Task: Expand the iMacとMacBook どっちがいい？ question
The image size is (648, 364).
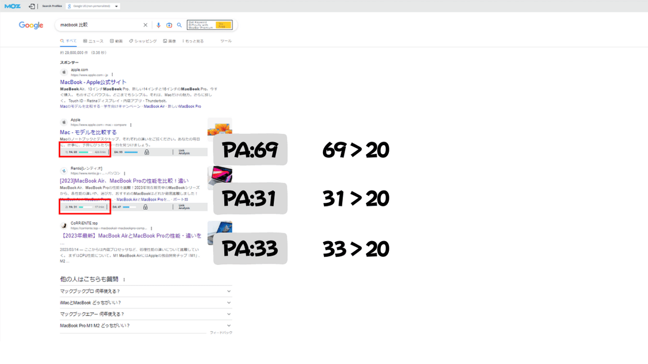Action: click(x=146, y=303)
